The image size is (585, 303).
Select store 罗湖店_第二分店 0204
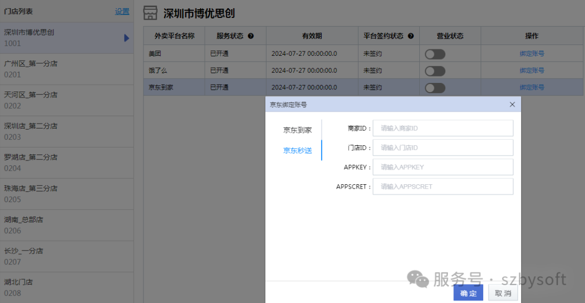tap(67, 163)
